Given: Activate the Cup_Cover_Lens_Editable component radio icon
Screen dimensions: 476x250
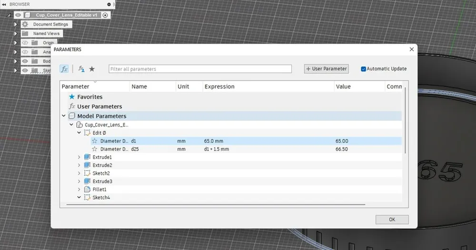Looking at the screenshot, I should click(105, 15).
